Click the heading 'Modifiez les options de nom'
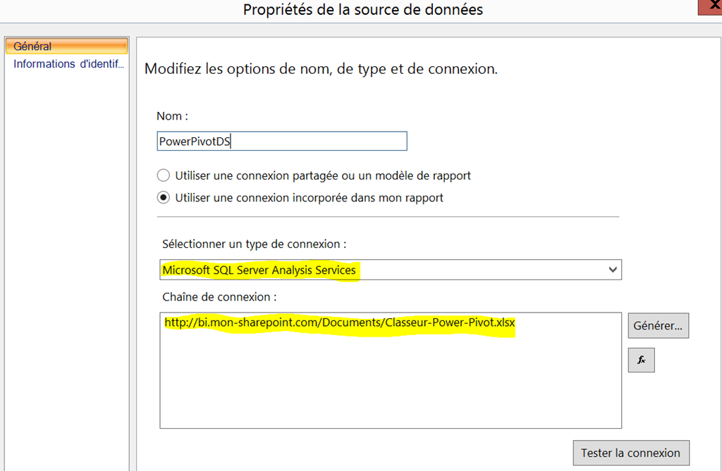Viewport: 722px width, 471px height. [x=321, y=70]
